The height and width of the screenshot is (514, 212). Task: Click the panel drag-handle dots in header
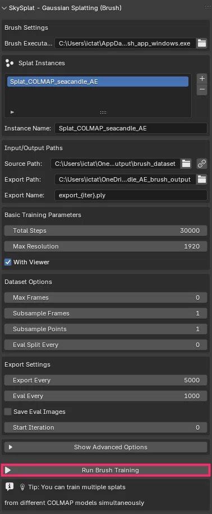208,8
